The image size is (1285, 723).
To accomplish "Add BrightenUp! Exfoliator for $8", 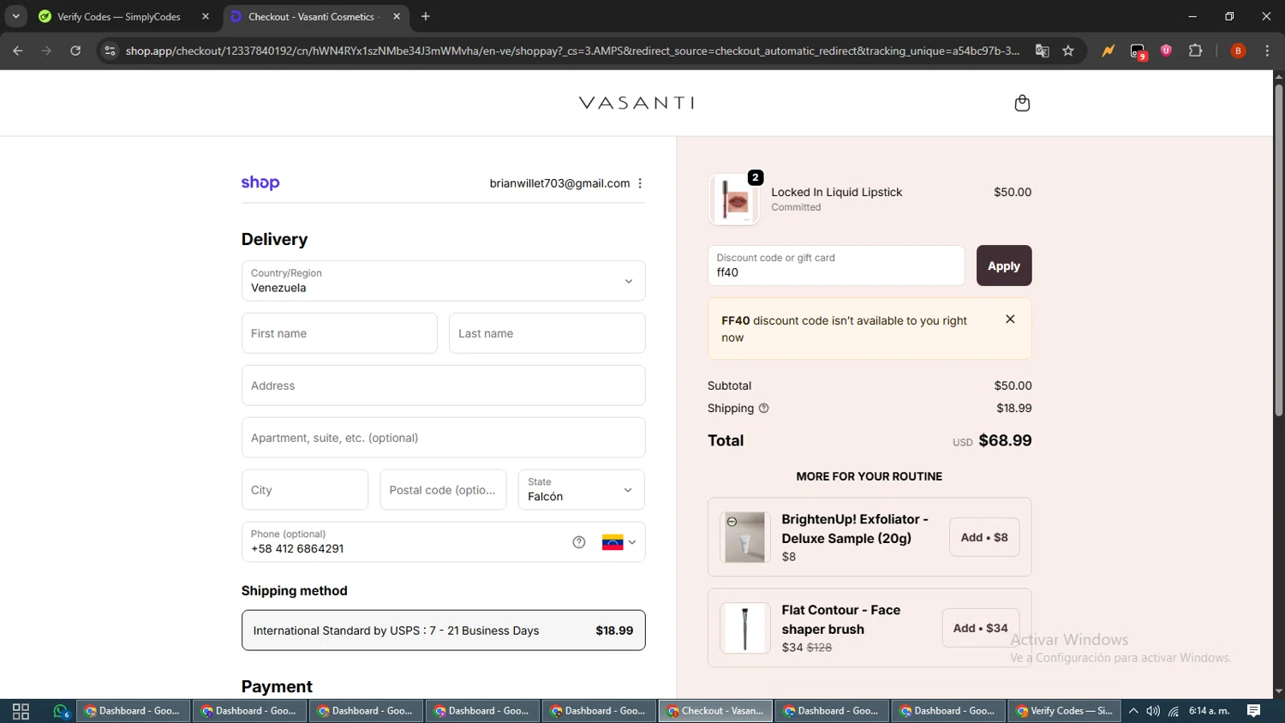I will [x=984, y=537].
